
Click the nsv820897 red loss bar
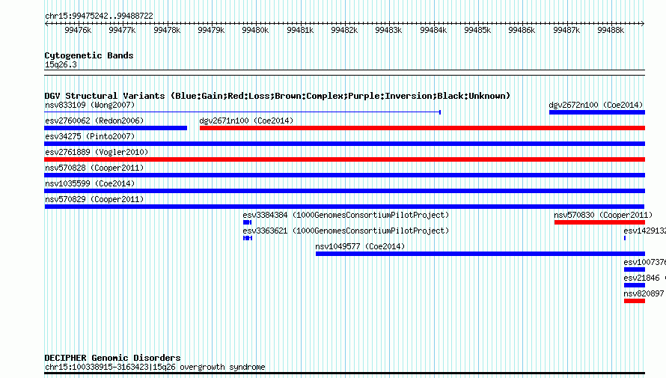[635, 301]
